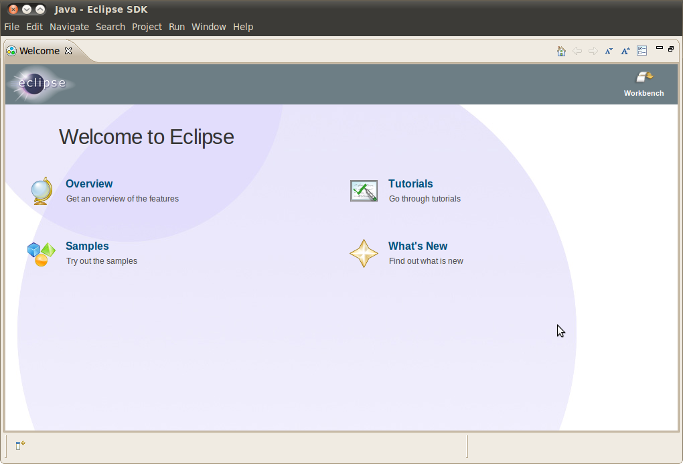Open the Project menu

point(147,27)
